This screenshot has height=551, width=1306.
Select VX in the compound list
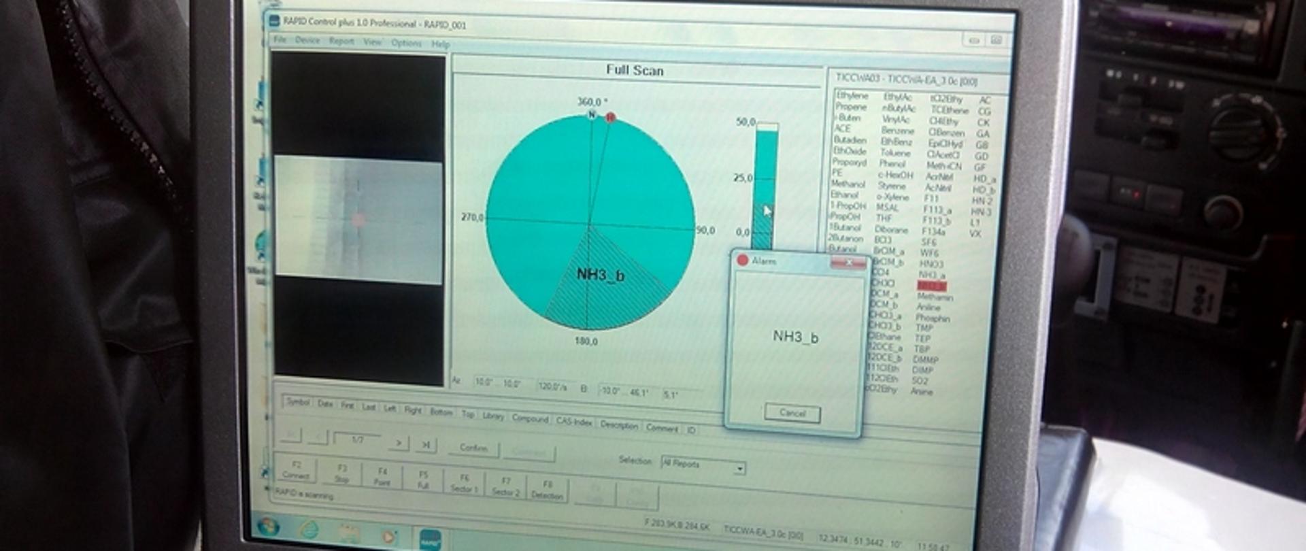click(975, 233)
